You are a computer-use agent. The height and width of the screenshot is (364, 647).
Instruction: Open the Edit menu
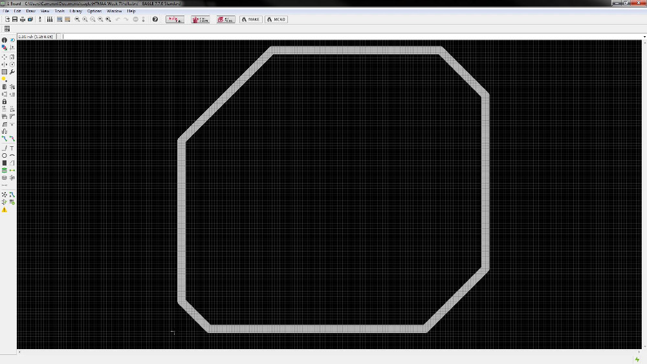click(17, 11)
